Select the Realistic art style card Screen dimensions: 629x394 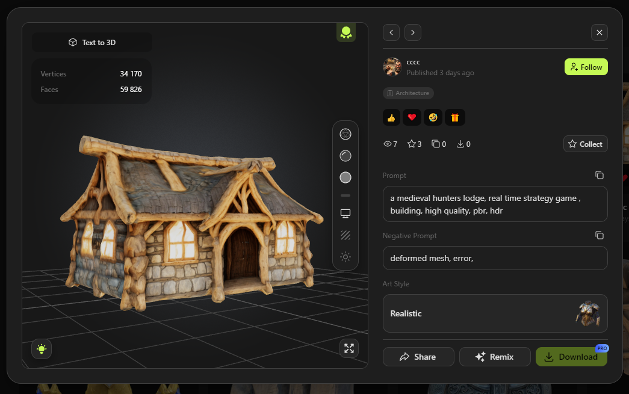point(495,313)
